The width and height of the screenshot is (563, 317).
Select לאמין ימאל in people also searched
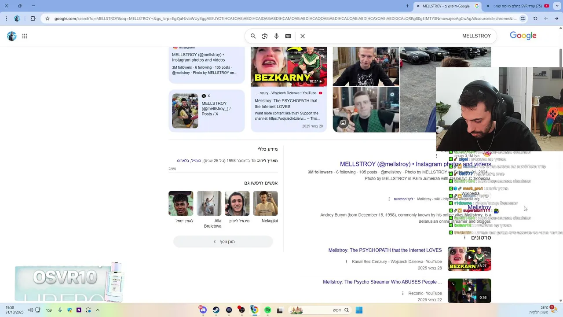click(x=181, y=206)
